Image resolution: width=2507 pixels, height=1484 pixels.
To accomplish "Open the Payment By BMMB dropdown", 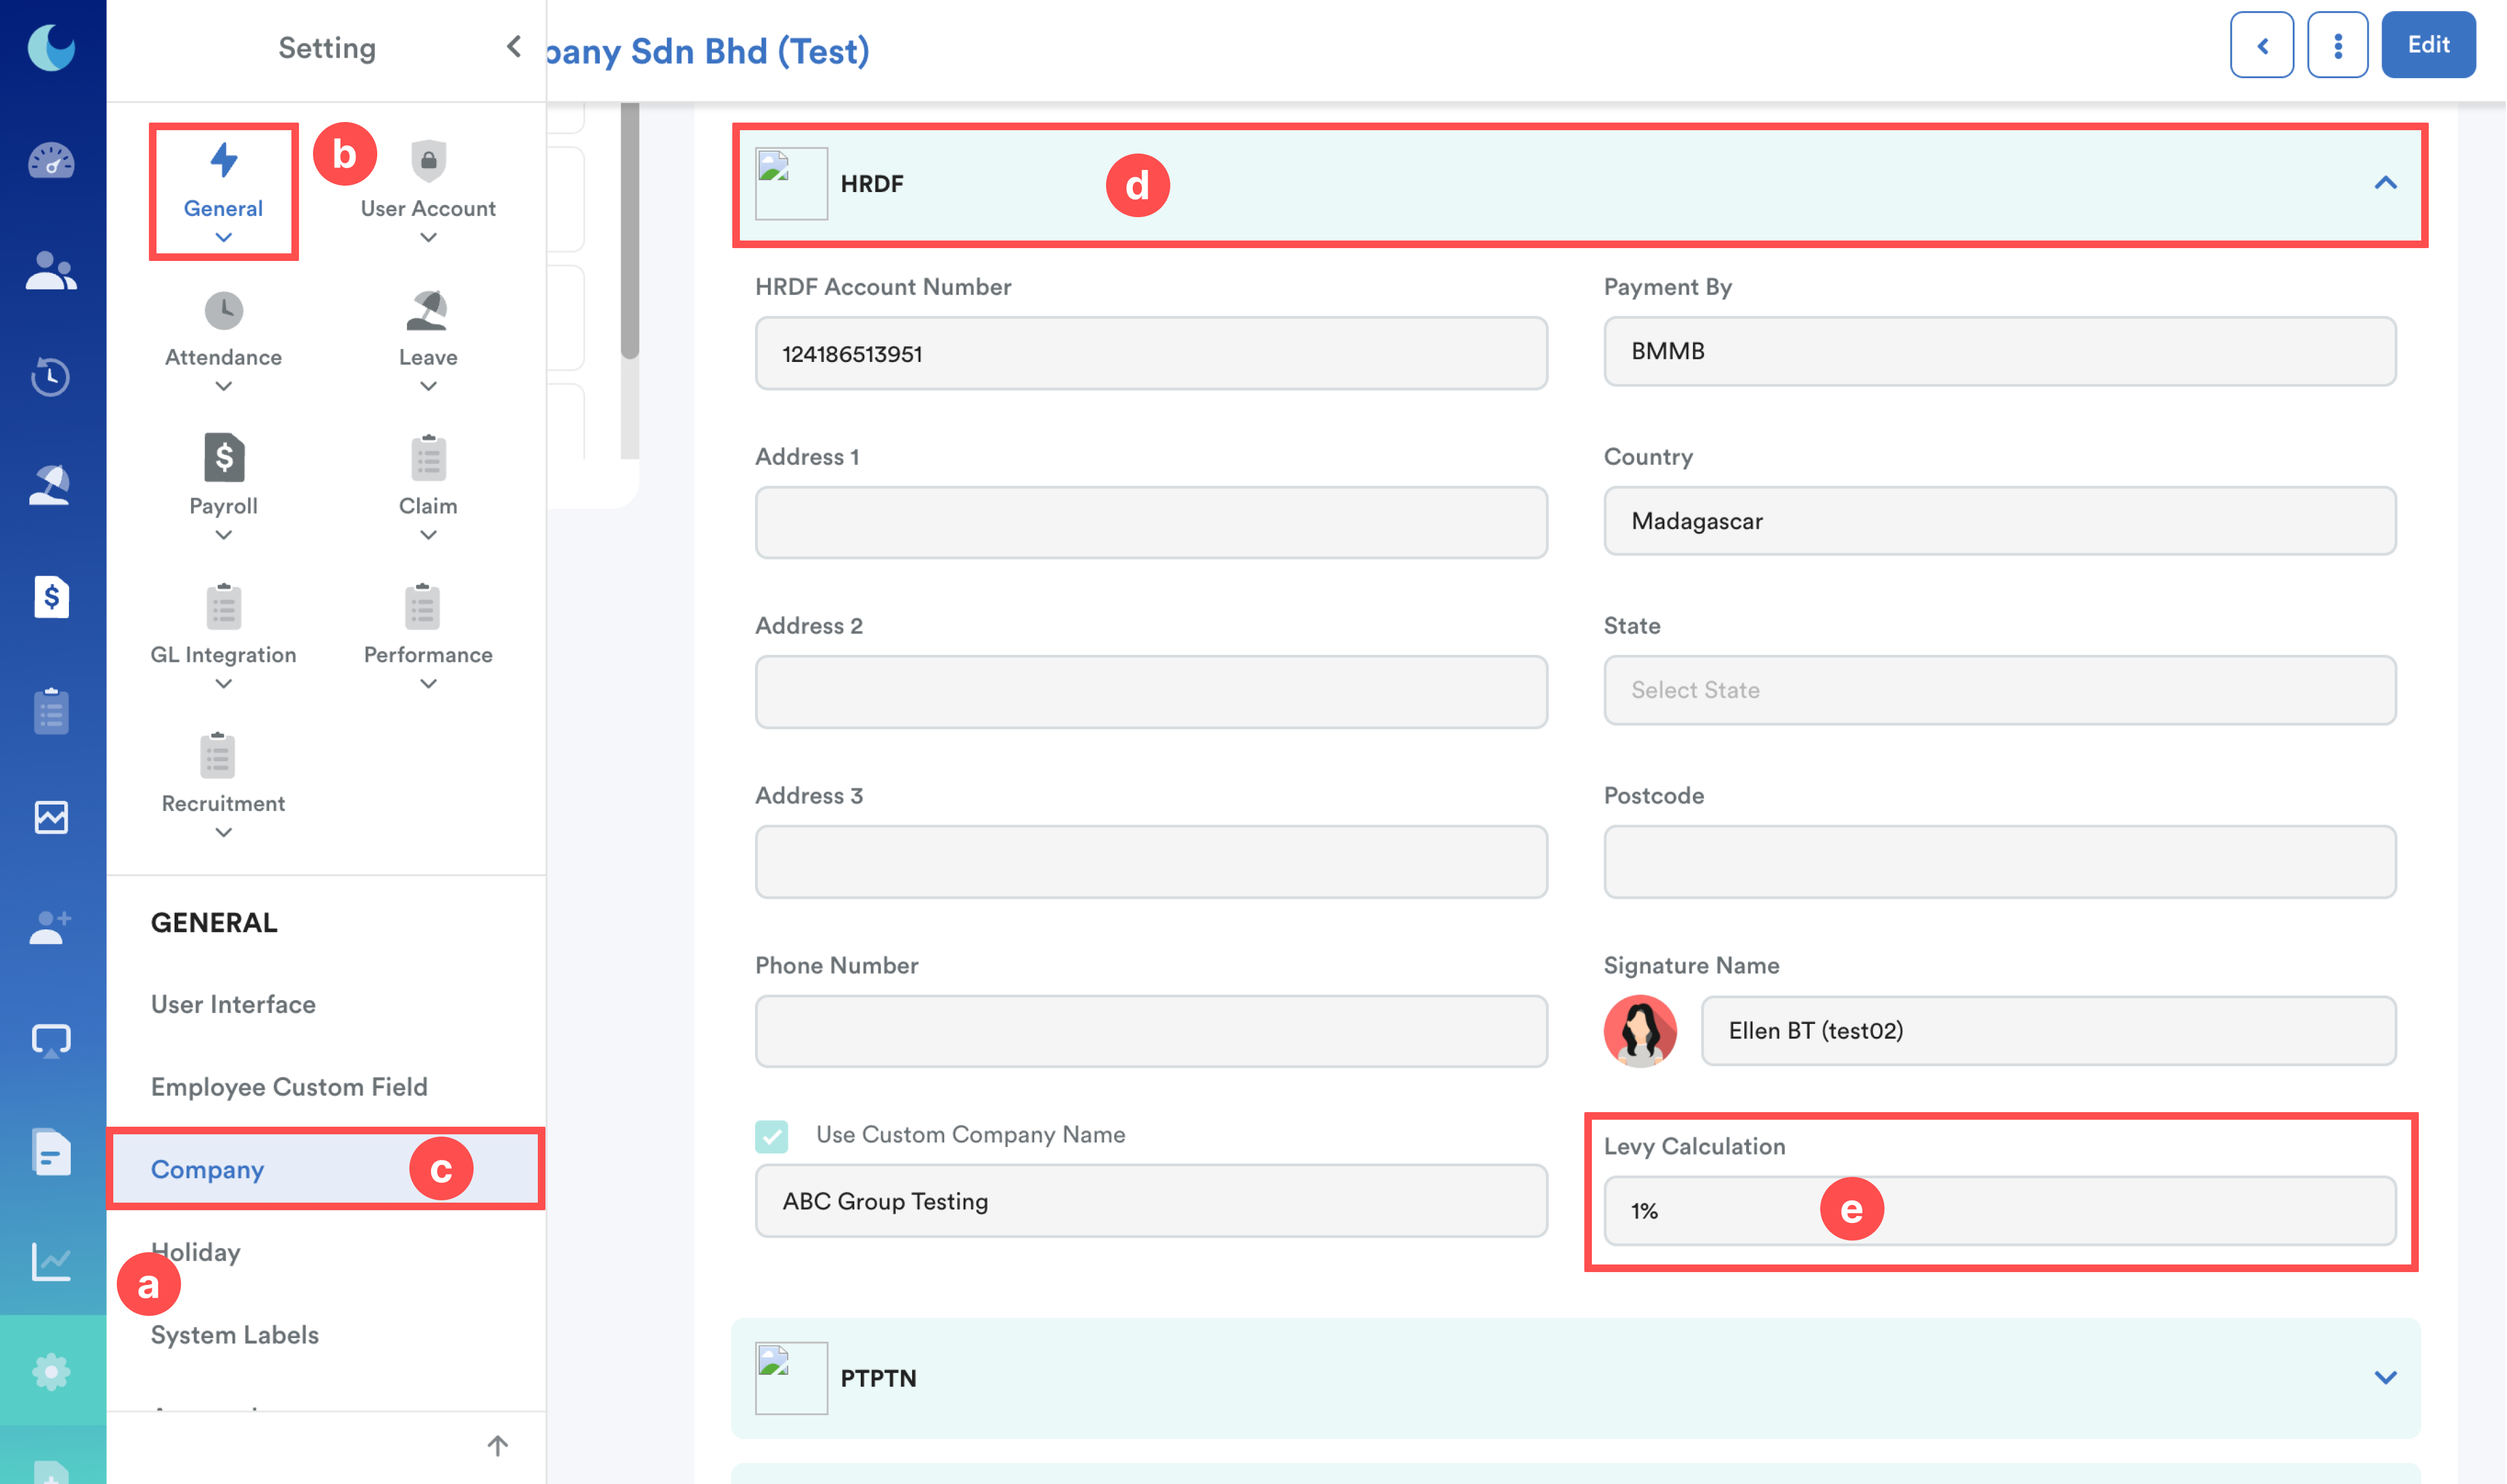I will click(1999, 351).
